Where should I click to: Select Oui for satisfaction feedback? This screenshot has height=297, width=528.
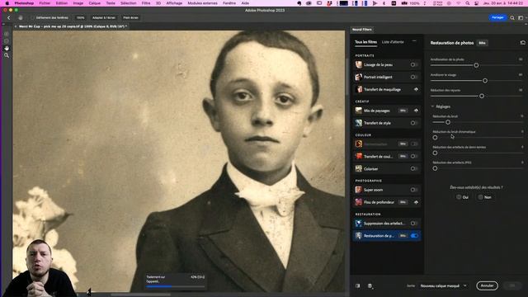coord(462,197)
